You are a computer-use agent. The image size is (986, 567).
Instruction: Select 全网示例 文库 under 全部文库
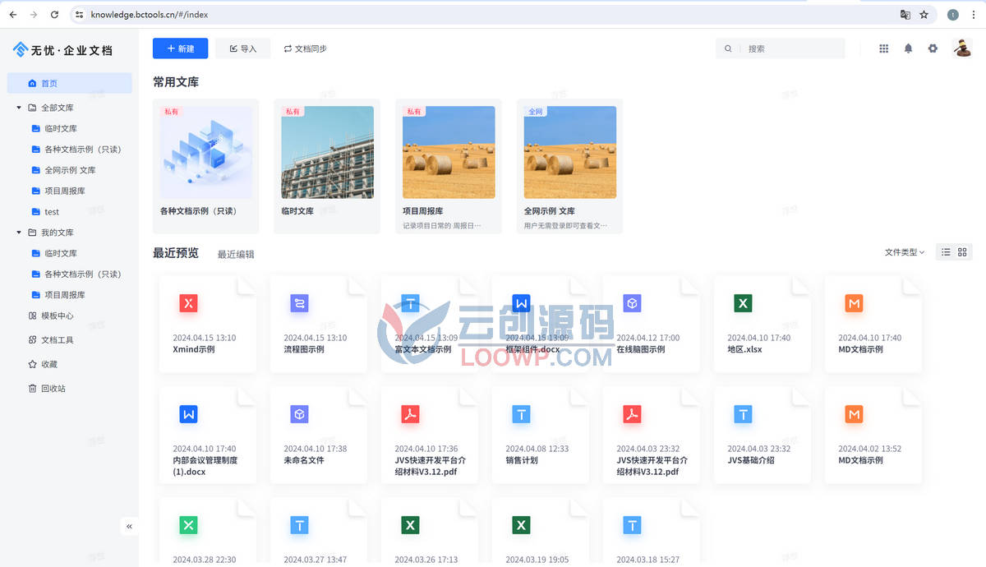[69, 170]
